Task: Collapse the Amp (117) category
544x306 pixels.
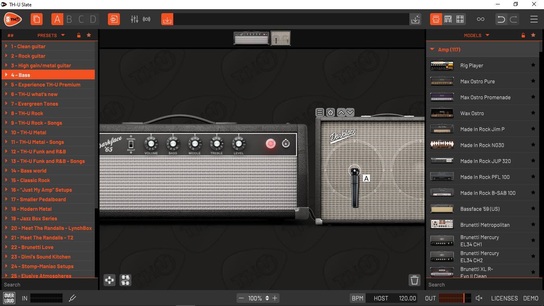Action: coord(432,49)
